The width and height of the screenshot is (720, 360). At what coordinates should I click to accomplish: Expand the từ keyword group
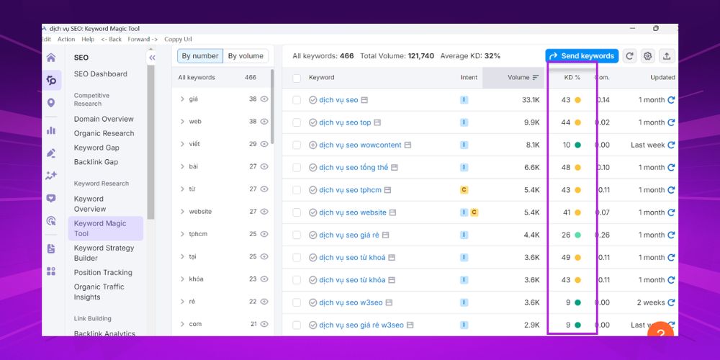[182, 189]
